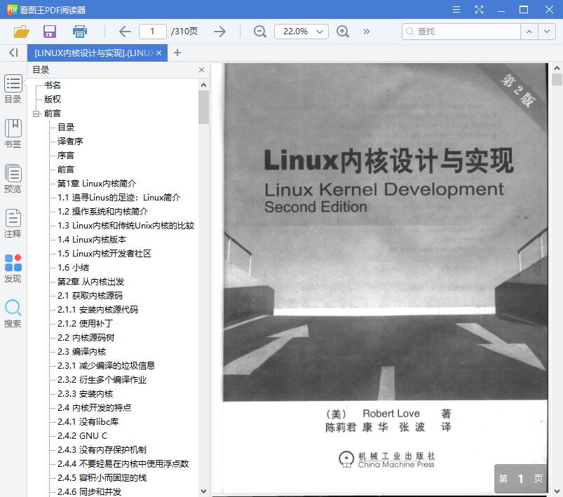This screenshot has width=563, height=497.
Task: Click the document view scroll up arrow
Action: (x=557, y=68)
